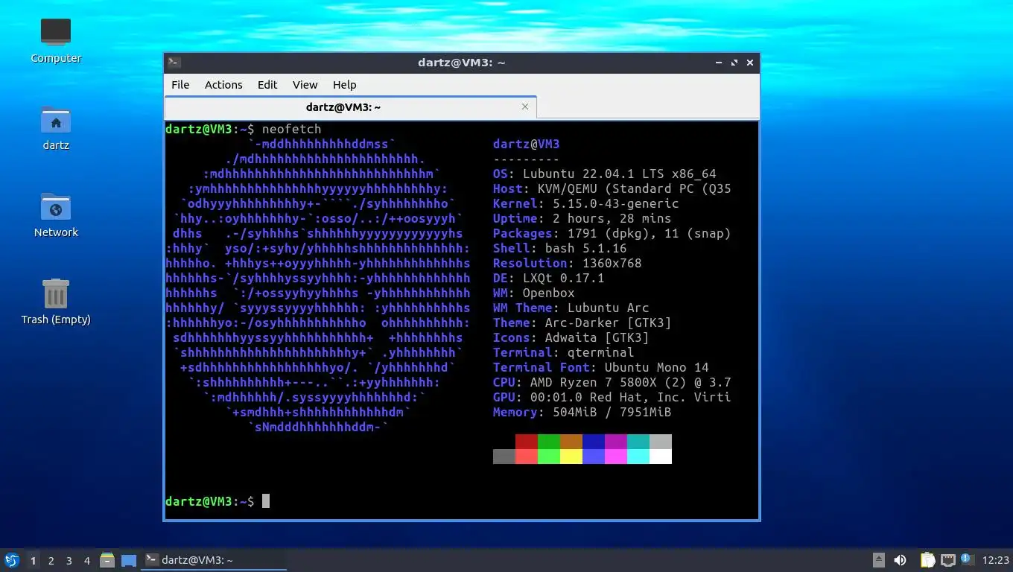Click the Lubuntu start menu bird icon

click(11, 560)
